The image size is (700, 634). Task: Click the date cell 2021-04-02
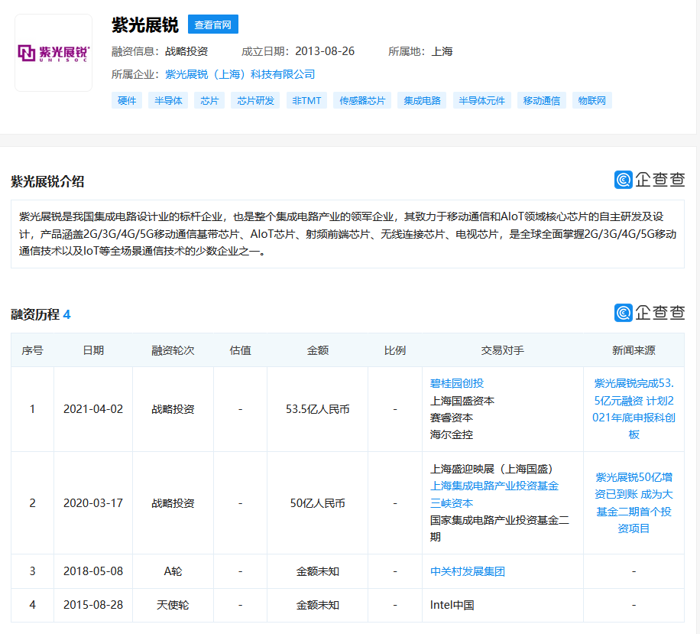pos(93,409)
